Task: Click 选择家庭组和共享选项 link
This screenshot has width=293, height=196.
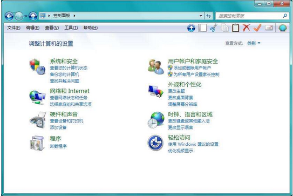Action: tap(71, 104)
